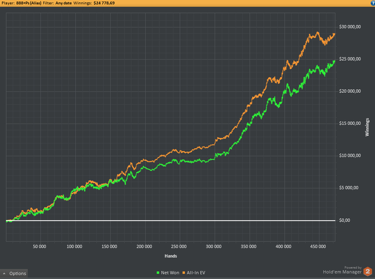Image resolution: width=375 pixels, height=279 pixels.
Task: Click the $30 000,00 axis label
Action: [x=350, y=27]
